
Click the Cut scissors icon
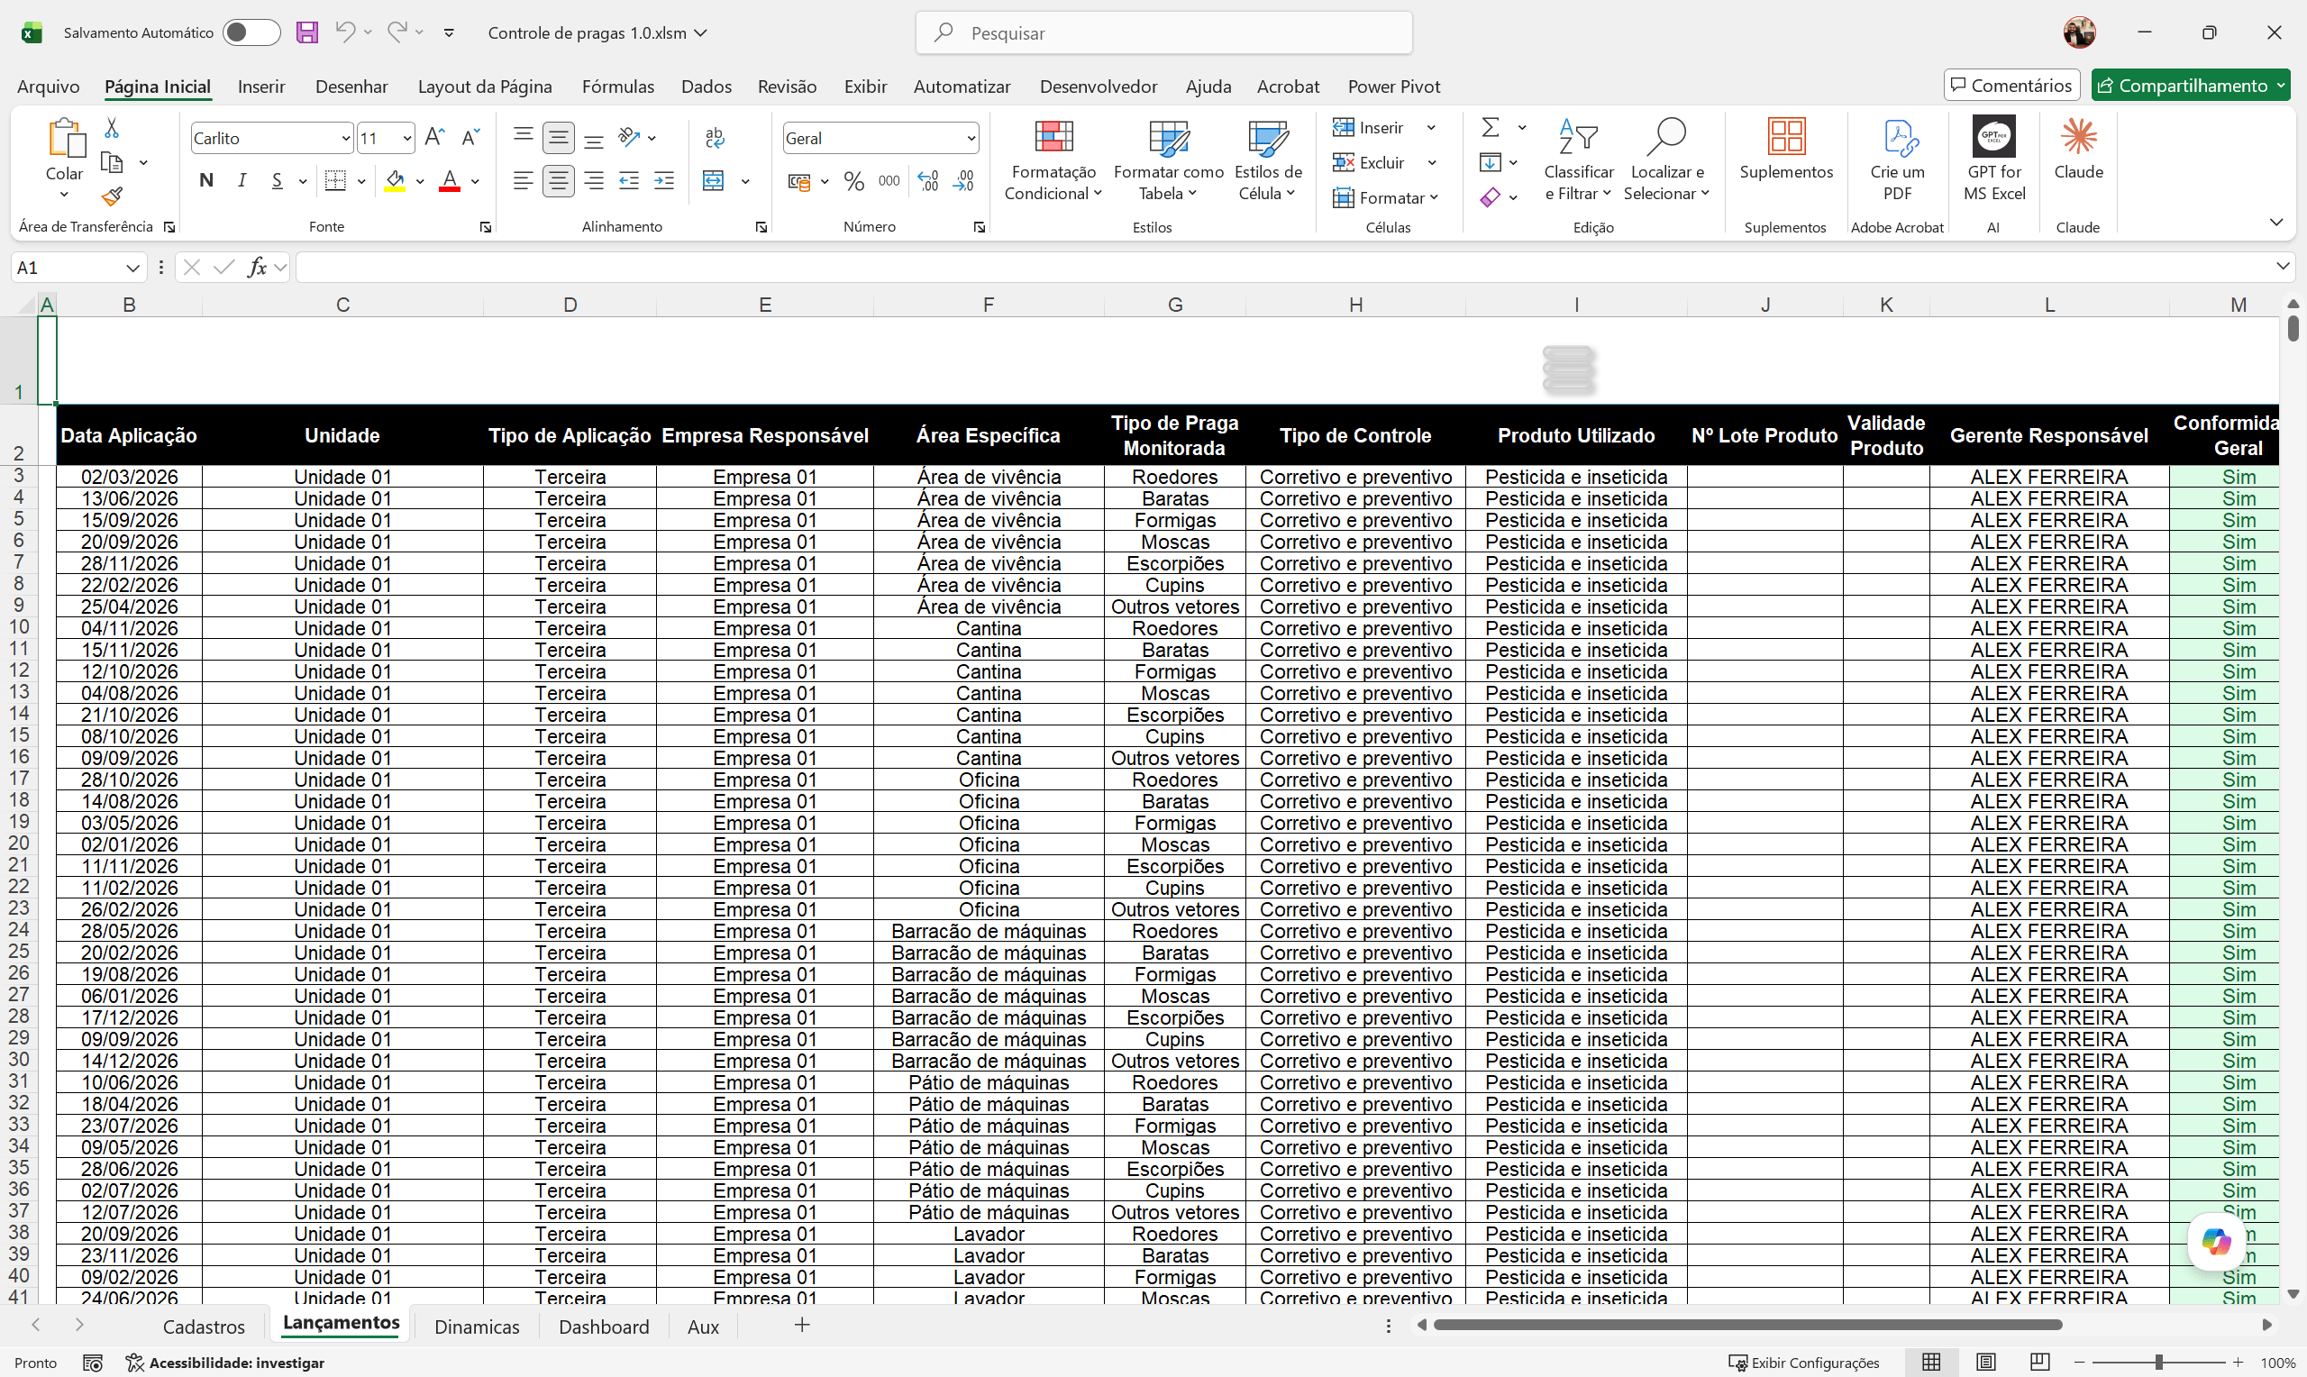[x=112, y=127]
